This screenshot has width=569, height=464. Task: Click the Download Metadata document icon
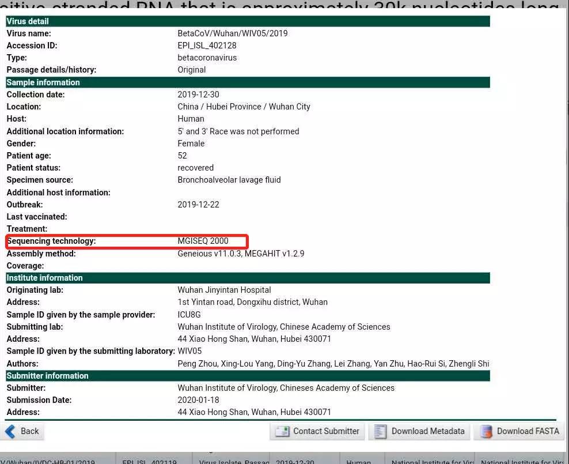click(380, 431)
